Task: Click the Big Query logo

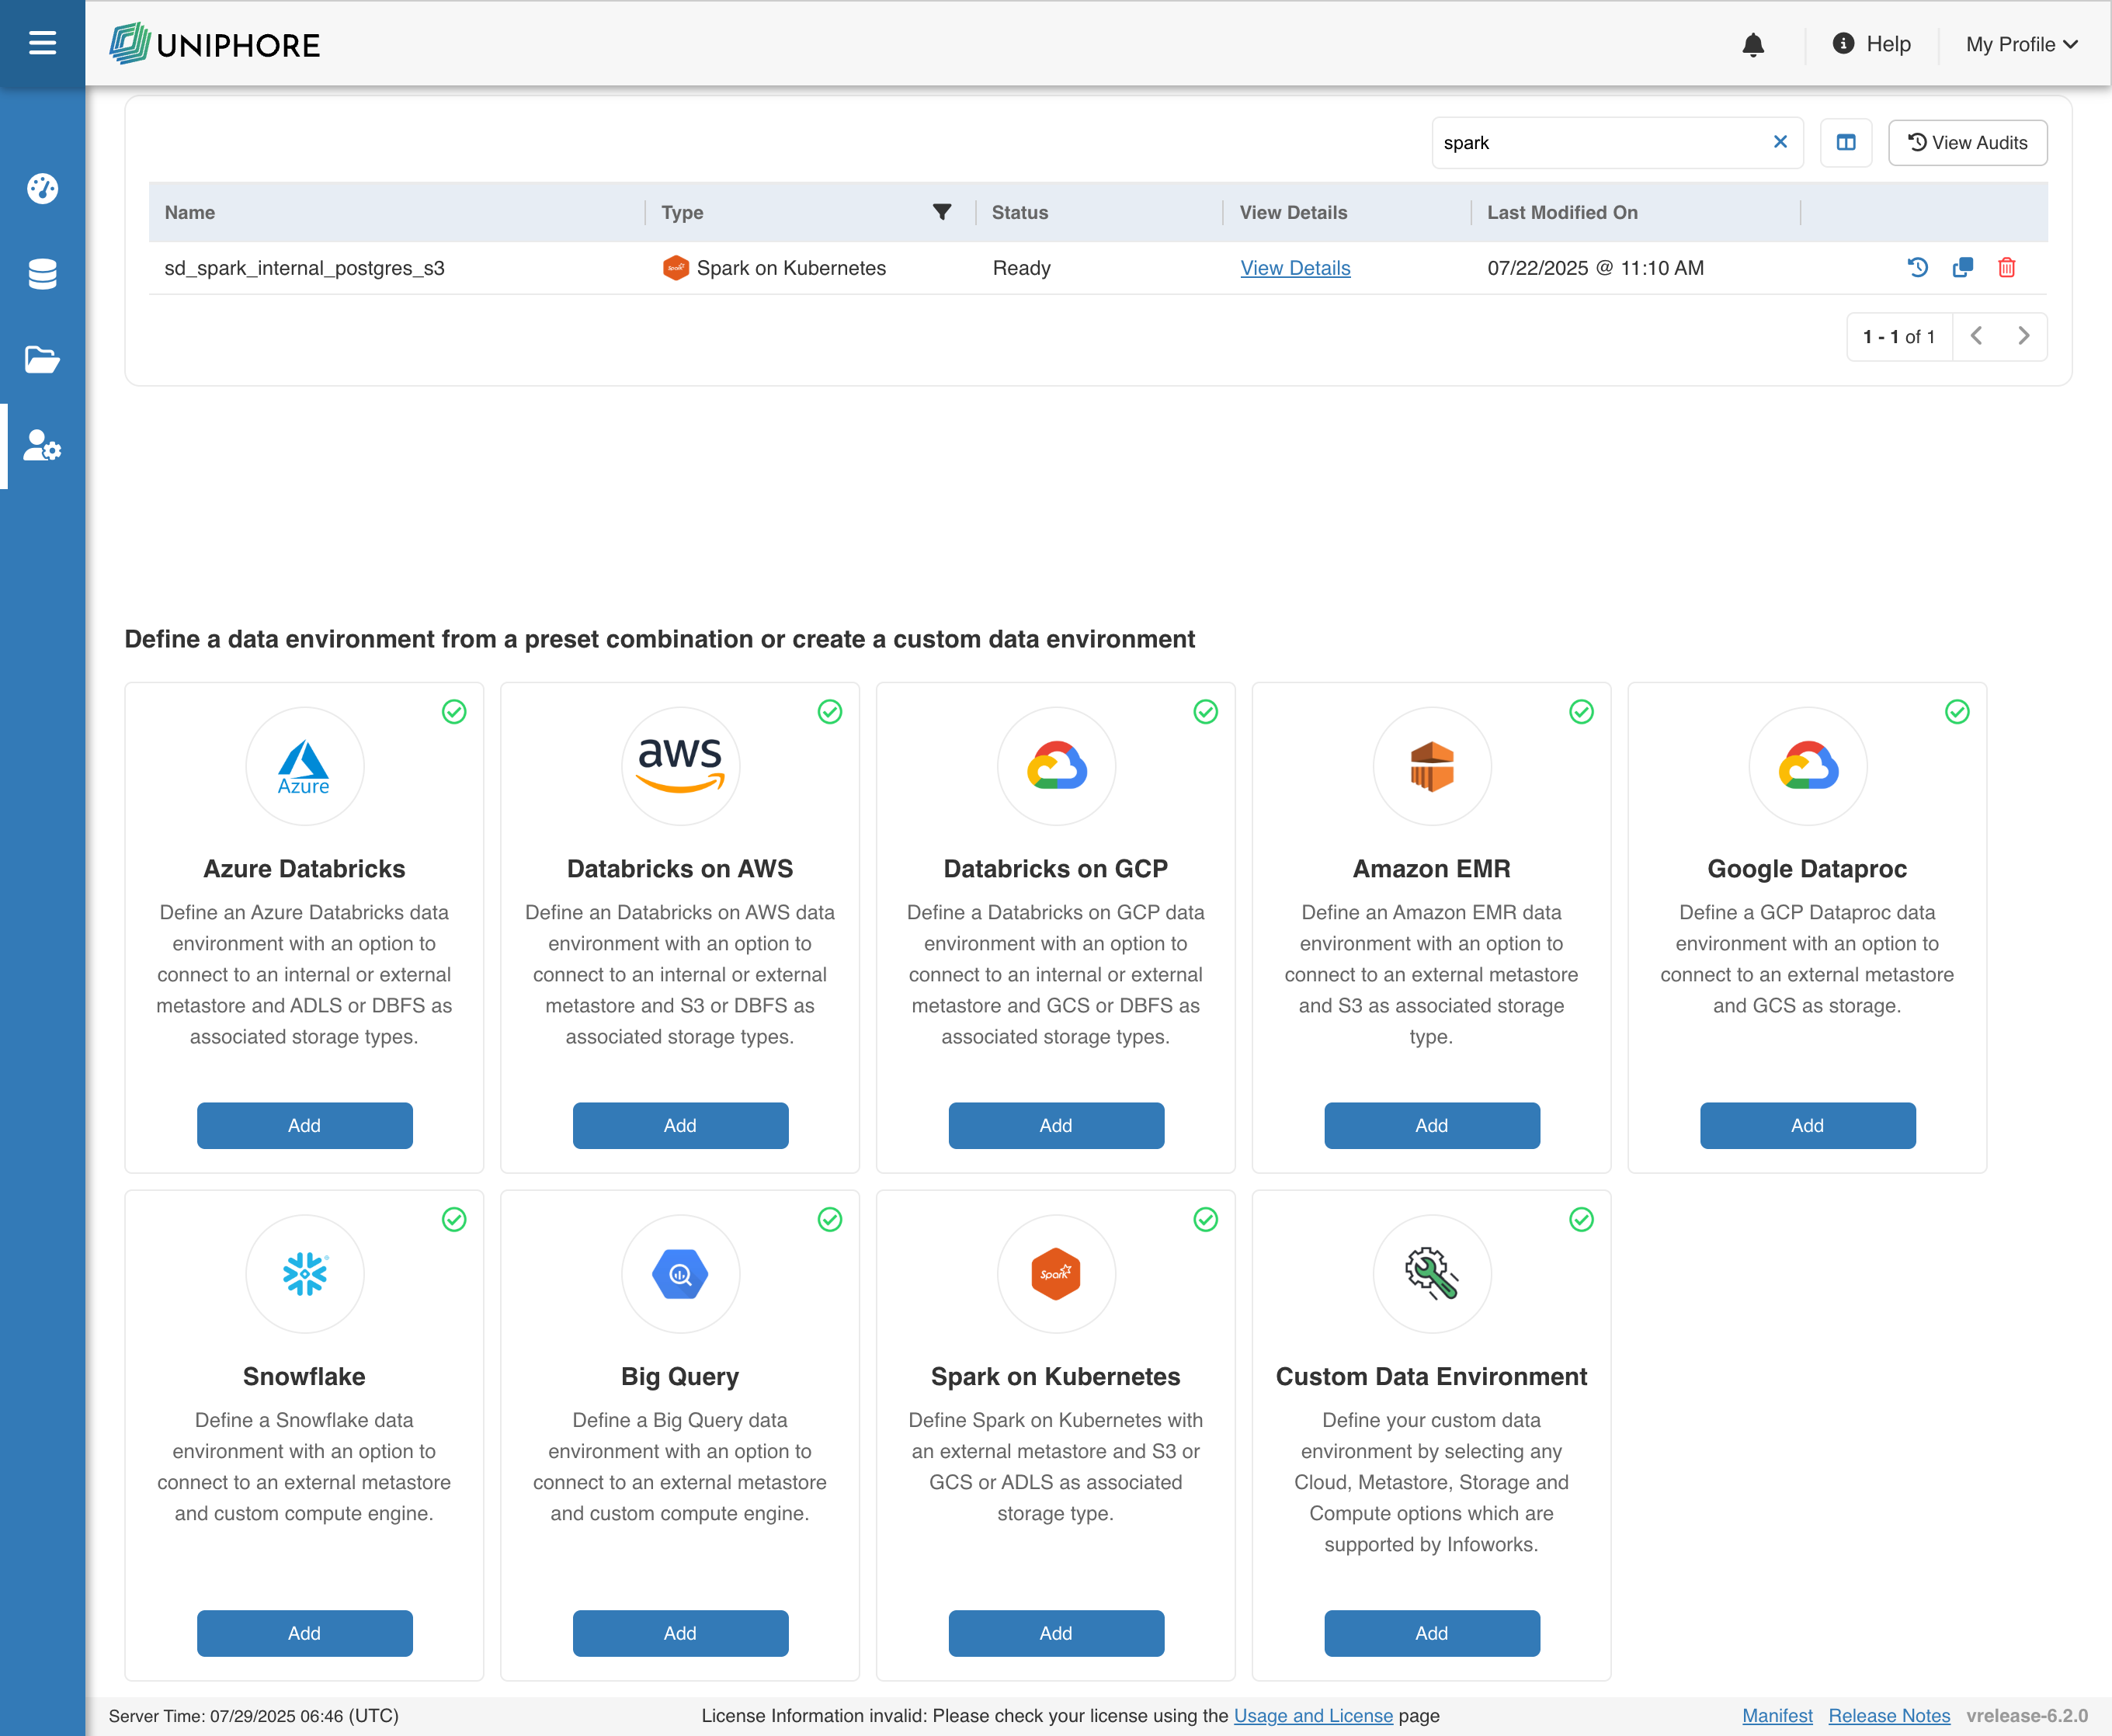Action: 680,1274
